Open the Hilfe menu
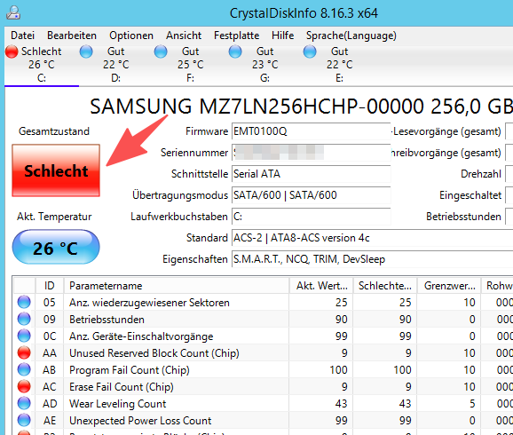 coord(282,36)
